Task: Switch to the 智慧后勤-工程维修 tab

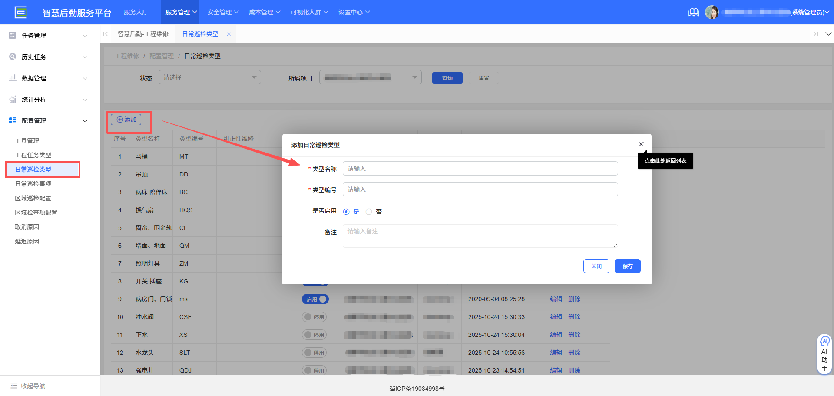Action: click(143, 33)
